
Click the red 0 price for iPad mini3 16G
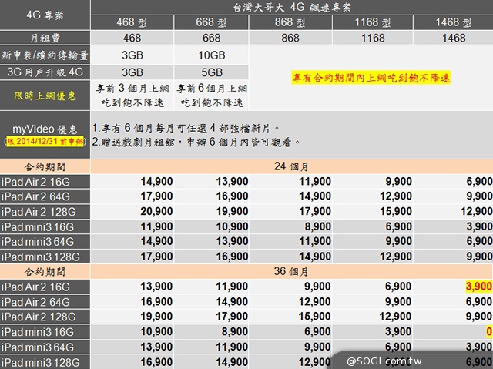pyautogui.click(x=489, y=331)
